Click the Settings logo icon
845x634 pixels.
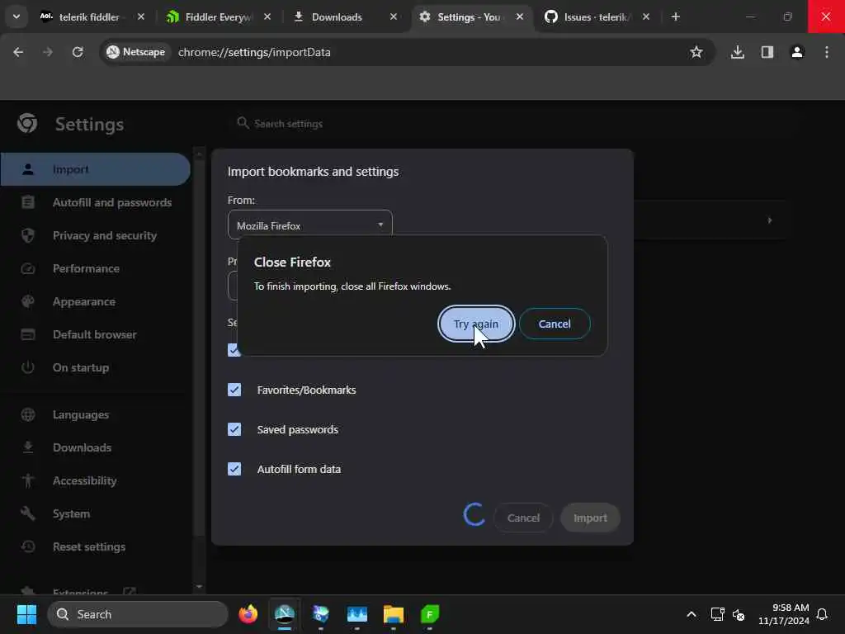point(27,124)
